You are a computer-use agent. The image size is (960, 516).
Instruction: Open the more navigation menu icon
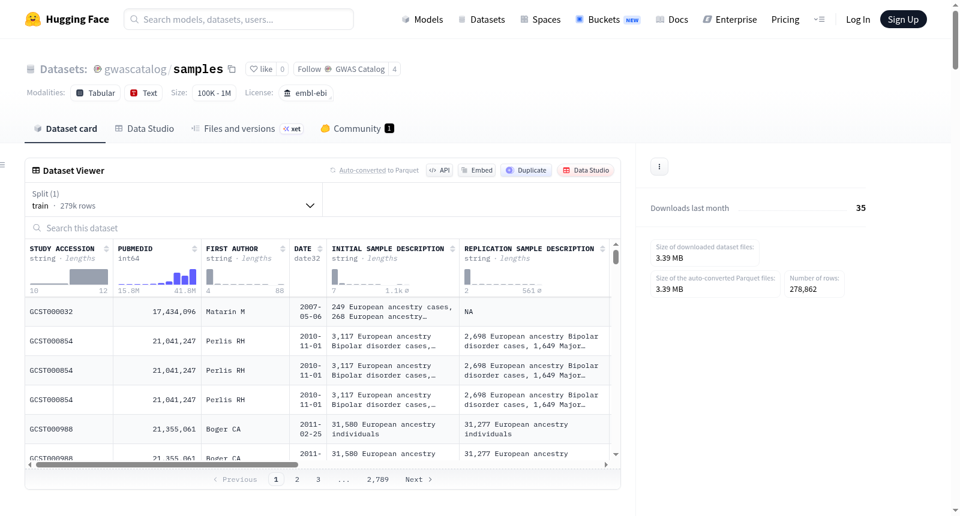coord(819,19)
